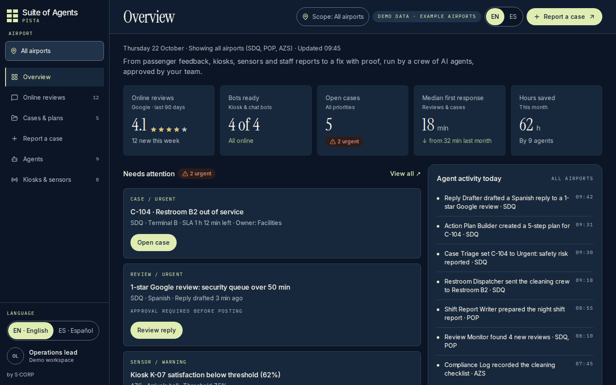The width and height of the screenshot is (616, 385).
Task: Click the OL avatar circle
Action: 15,356
